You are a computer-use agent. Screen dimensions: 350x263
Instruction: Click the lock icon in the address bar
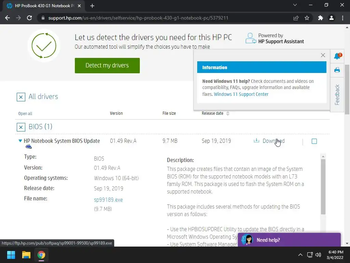[x=43, y=18]
